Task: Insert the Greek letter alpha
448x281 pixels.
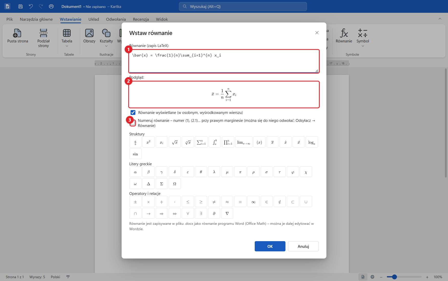Action: pyautogui.click(x=135, y=172)
